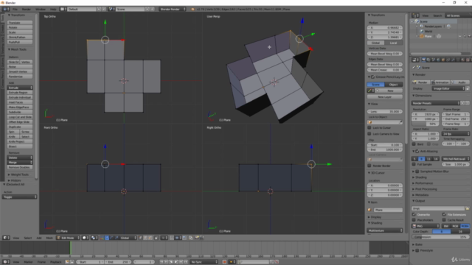Click the proportional editing icon

[x=164, y=238]
